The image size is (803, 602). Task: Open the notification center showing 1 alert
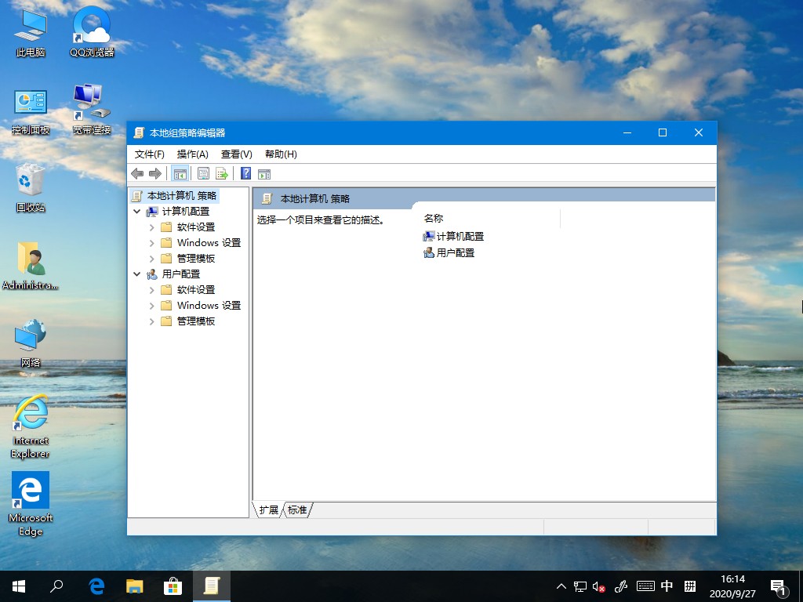coord(779,586)
